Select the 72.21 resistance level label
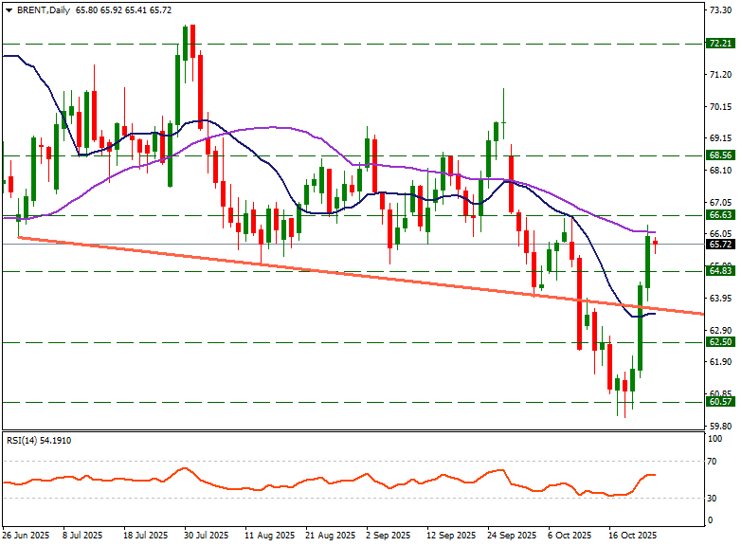 click(x=719, y=44)
